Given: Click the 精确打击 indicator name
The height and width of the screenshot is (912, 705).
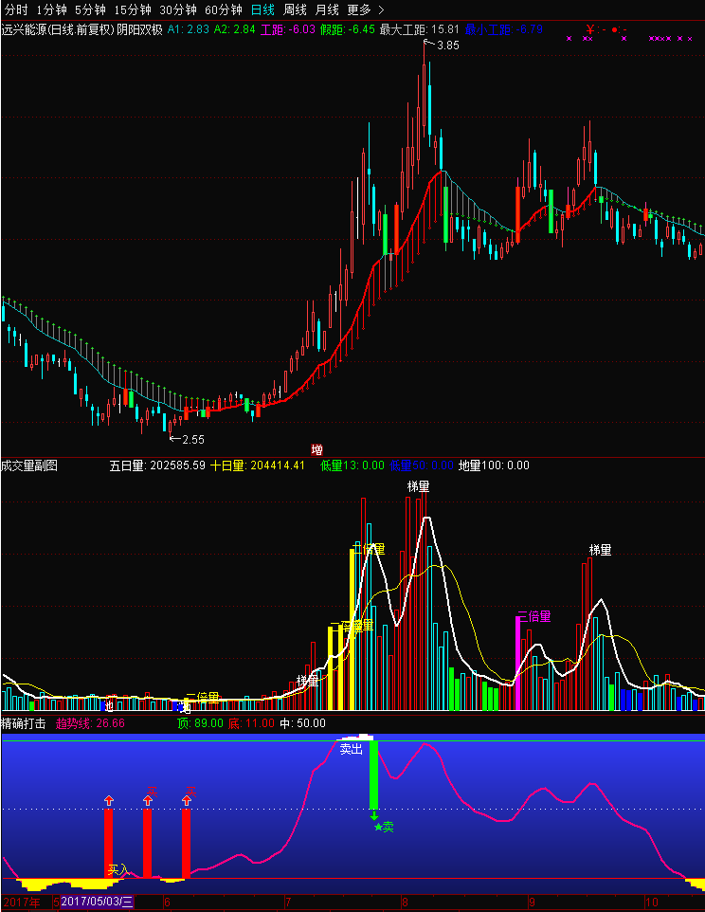Looking at the screenshot, I should pos(24,723).
